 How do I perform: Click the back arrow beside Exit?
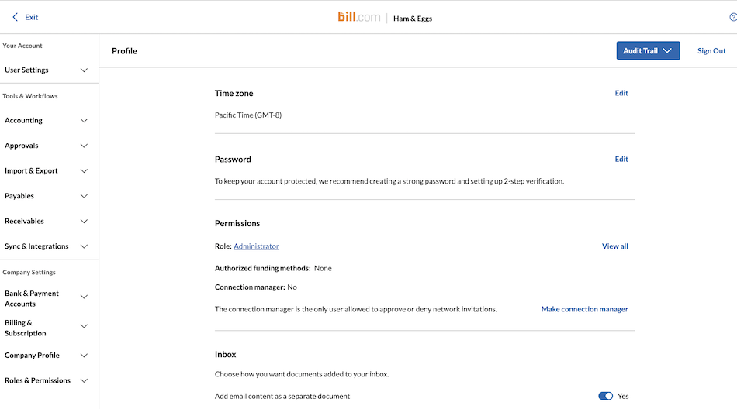(x=15, y=17)
